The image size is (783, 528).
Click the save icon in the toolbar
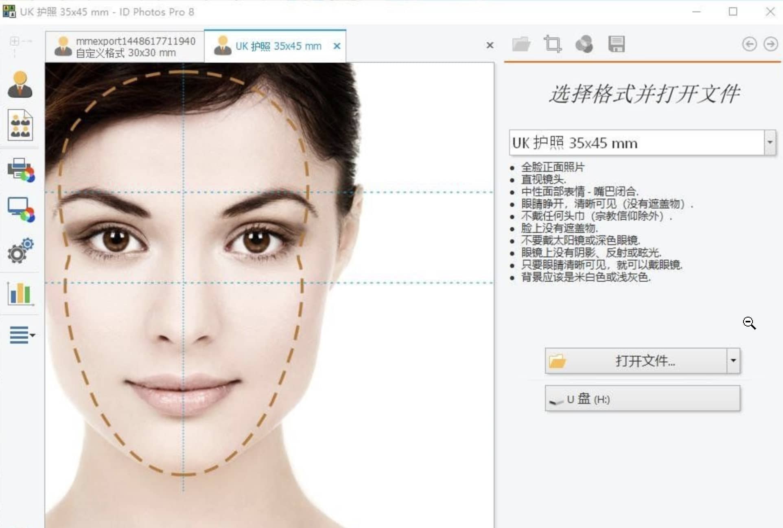pyautogui.click(x=616, y=44)
